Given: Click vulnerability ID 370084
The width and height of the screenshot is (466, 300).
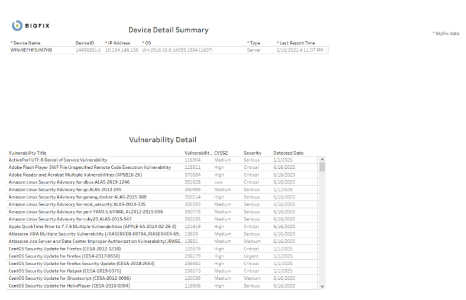Looking at the screenshot, I should [x=193, y=175].
